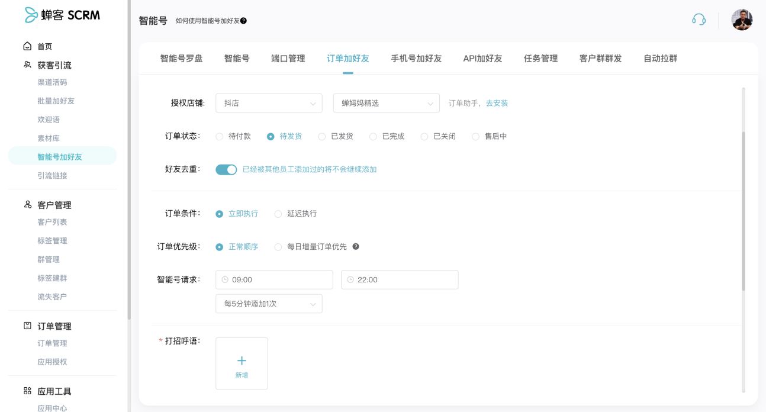Select 每日增量订单优先 priority option
This screenshot has height=412, width=766.
click(x=310, y=247)
